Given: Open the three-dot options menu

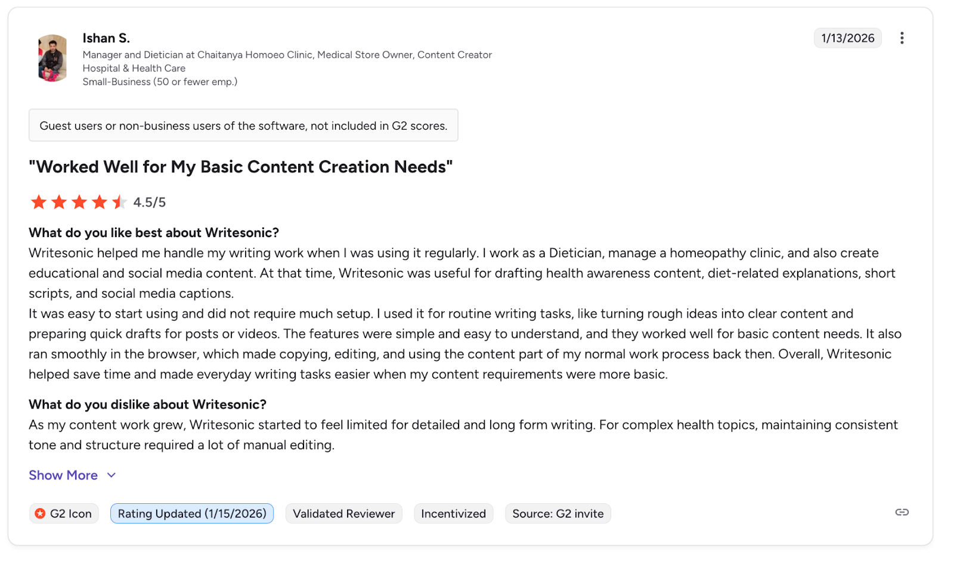Looking at the screenshot, I should (902, 38).
